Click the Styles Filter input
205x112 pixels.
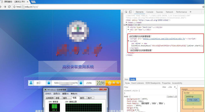point(142,87)
